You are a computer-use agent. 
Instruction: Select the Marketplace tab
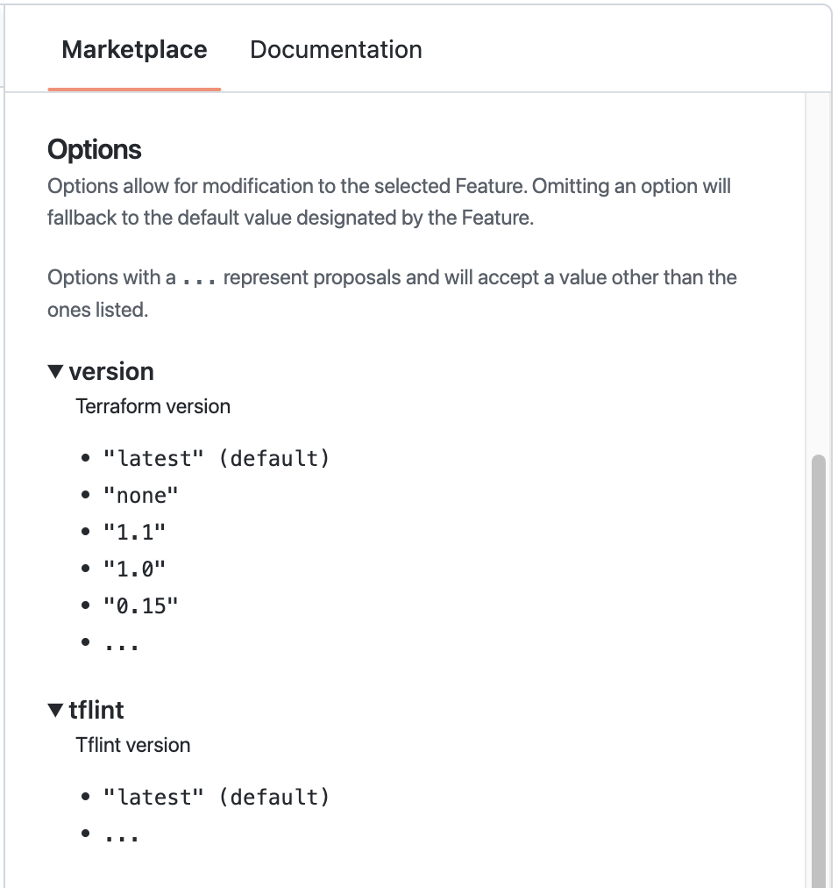click(134, 50)
